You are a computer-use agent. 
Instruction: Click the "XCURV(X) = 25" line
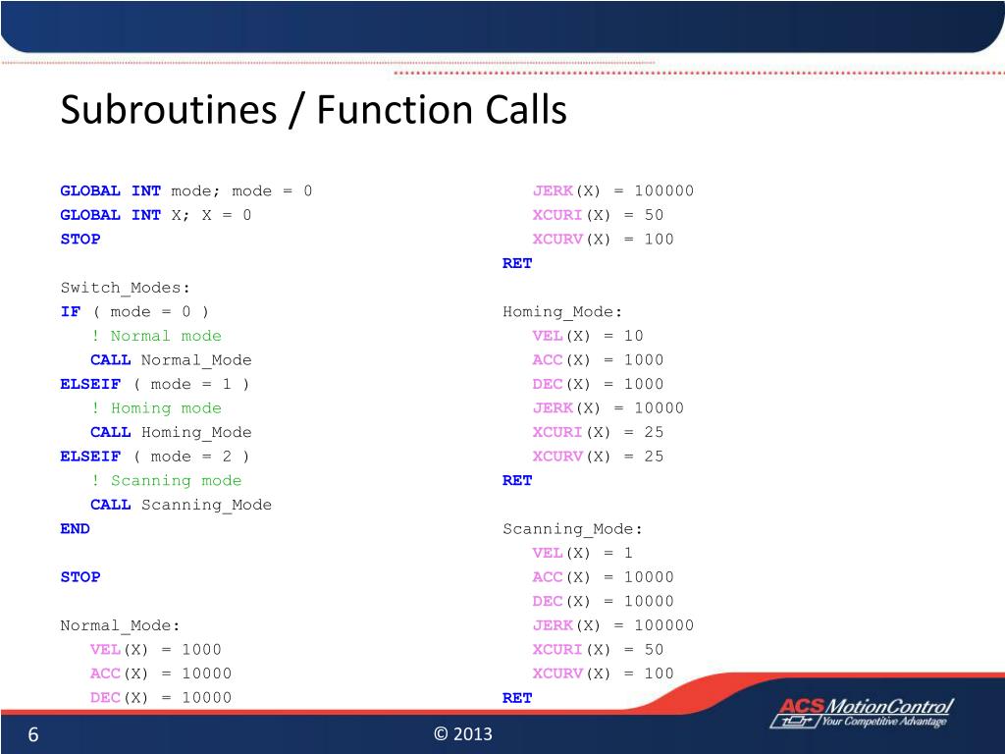click(598, 457)
